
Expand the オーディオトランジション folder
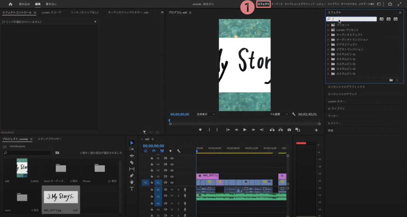[328, 40]
